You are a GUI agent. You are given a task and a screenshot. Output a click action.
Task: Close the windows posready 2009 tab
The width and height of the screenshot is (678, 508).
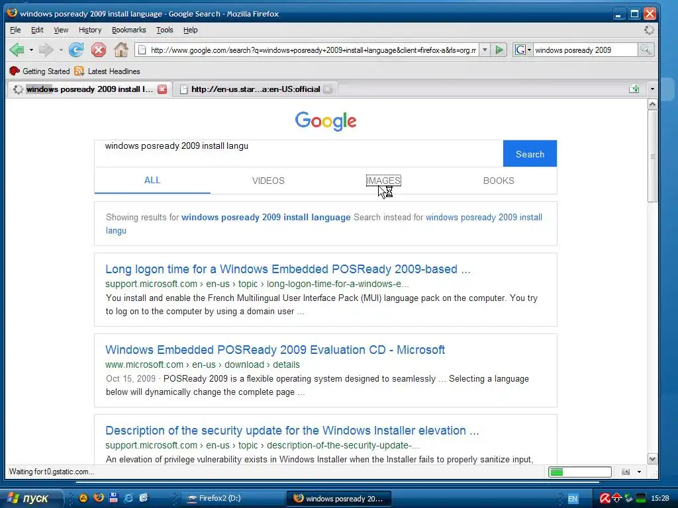click(x=162, y=89)
